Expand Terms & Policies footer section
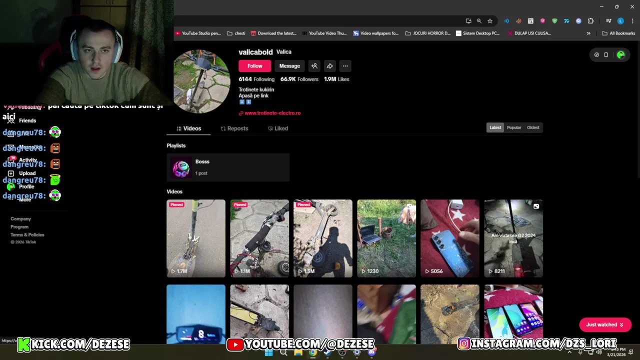This screenshot has width=640, height=360. (x=27, y=235)
